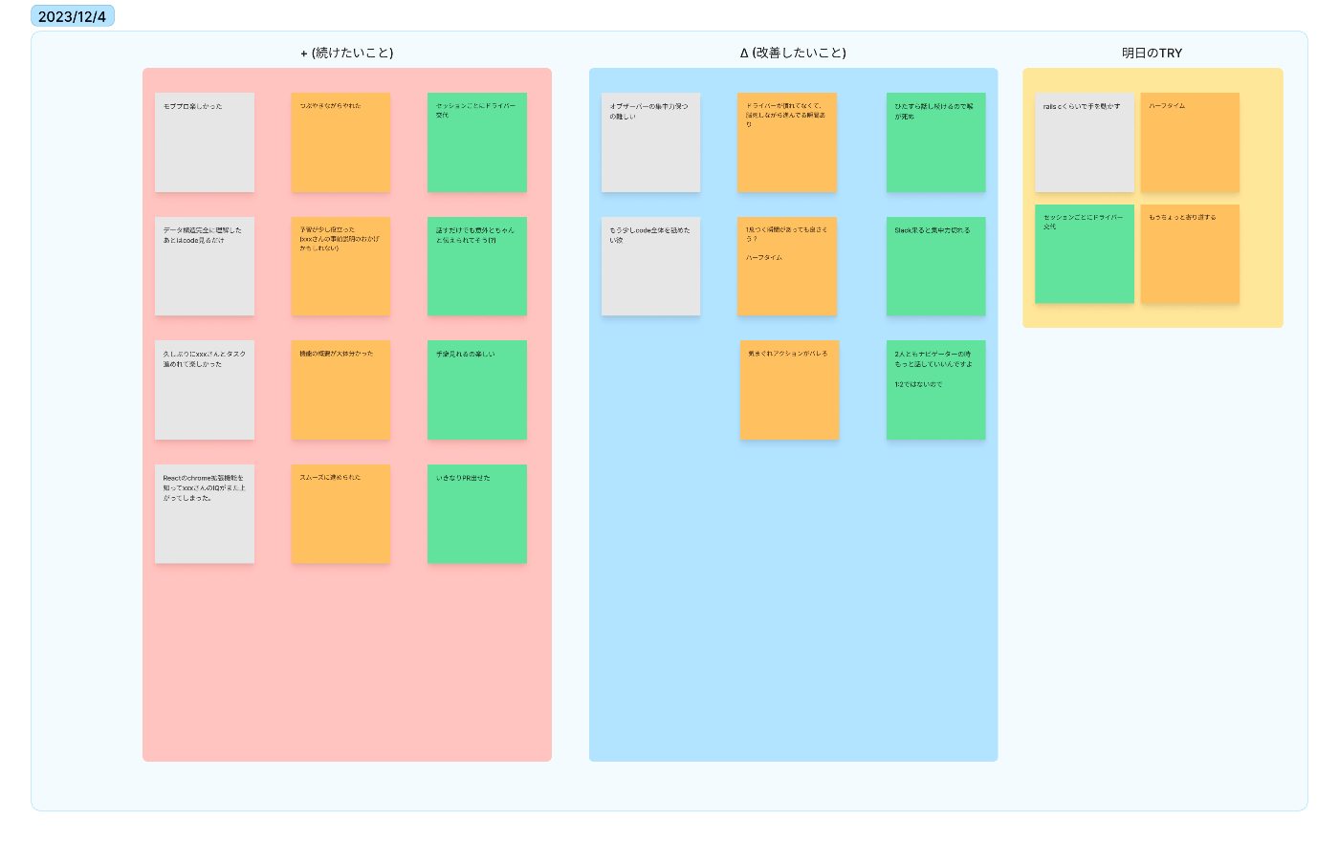This screenshot has height=842, width=1339.
Task: Select the orange note 'もうちょっと寄り道する'
Action: (x=1190, y=254)
